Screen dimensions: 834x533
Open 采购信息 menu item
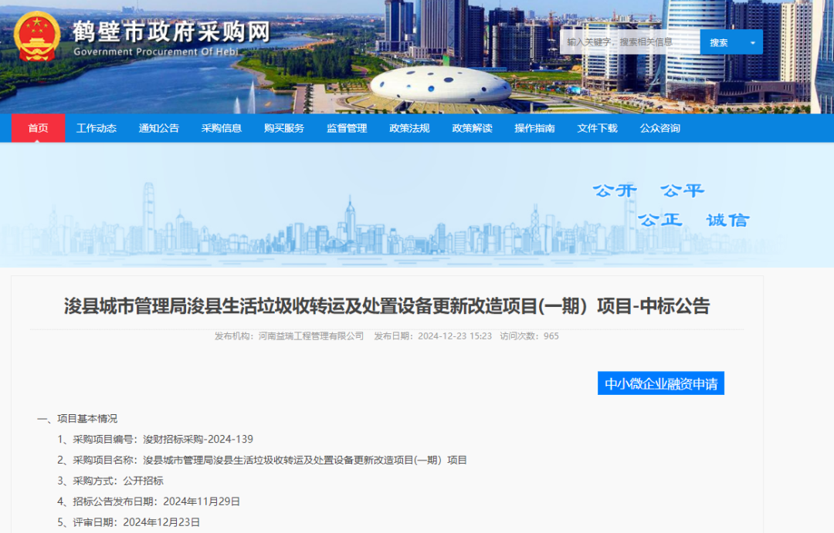pyautogui.click(x=222, y=128)
